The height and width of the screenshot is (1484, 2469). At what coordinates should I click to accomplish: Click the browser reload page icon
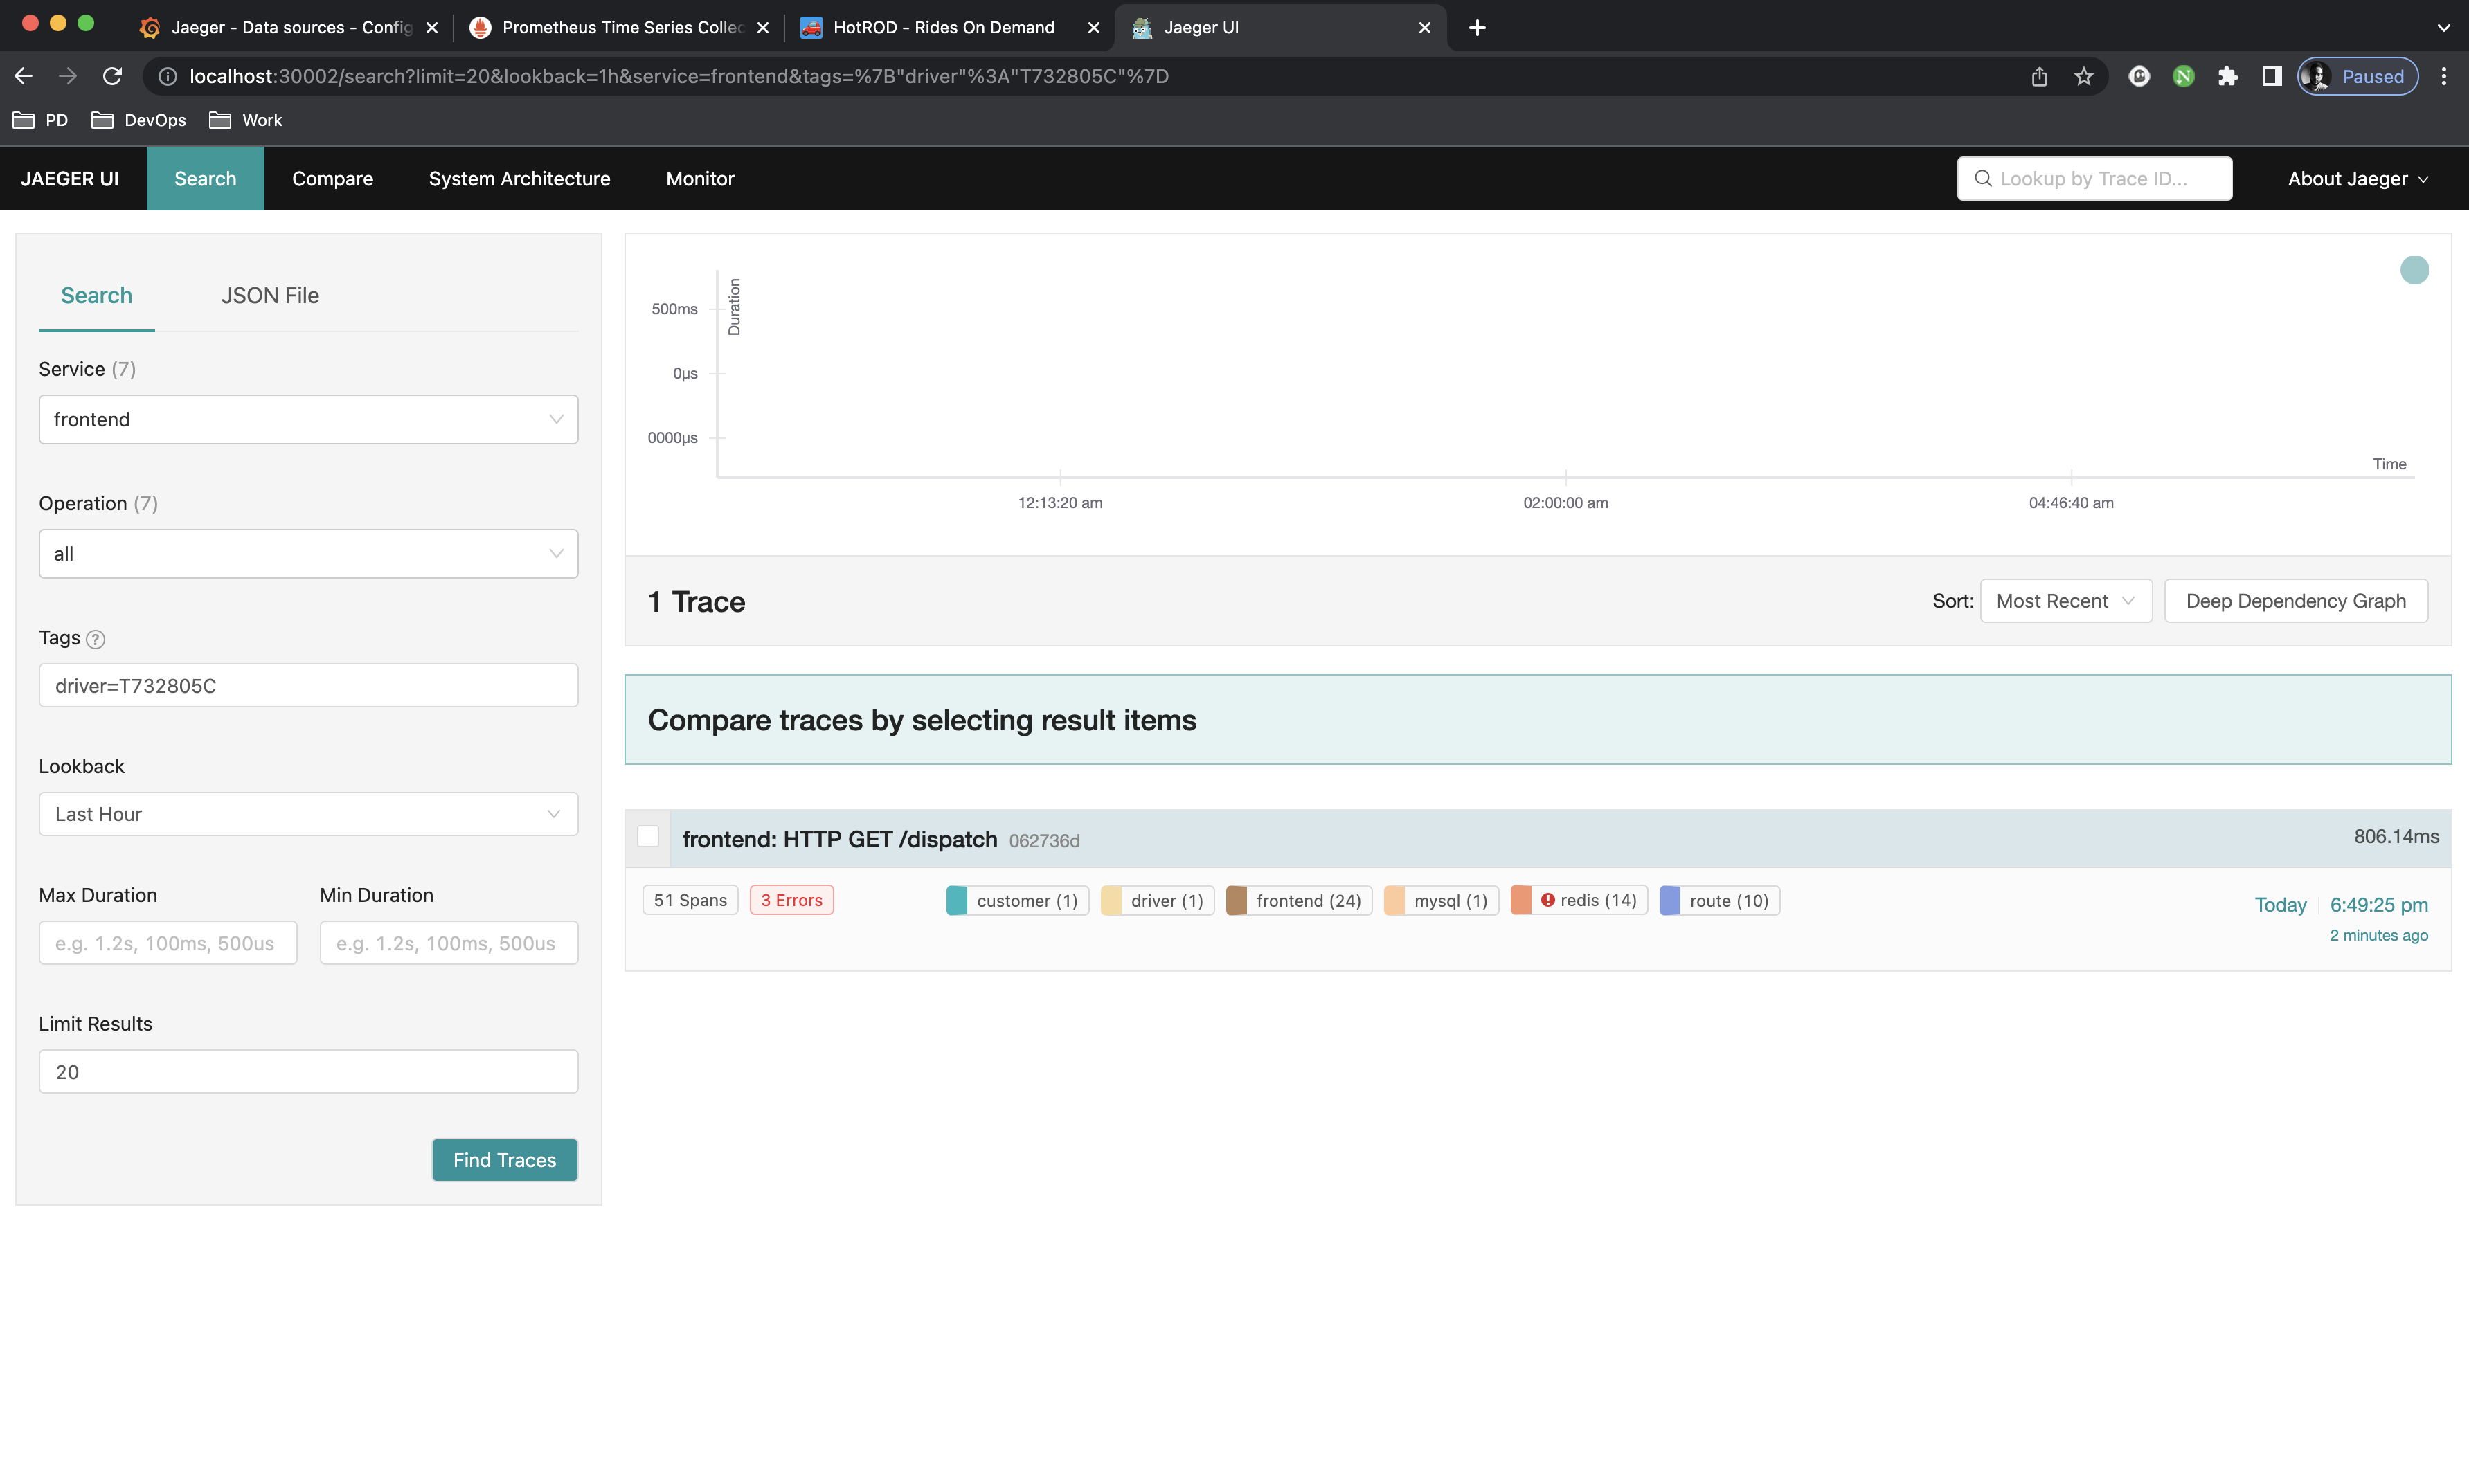pos(113,77)
